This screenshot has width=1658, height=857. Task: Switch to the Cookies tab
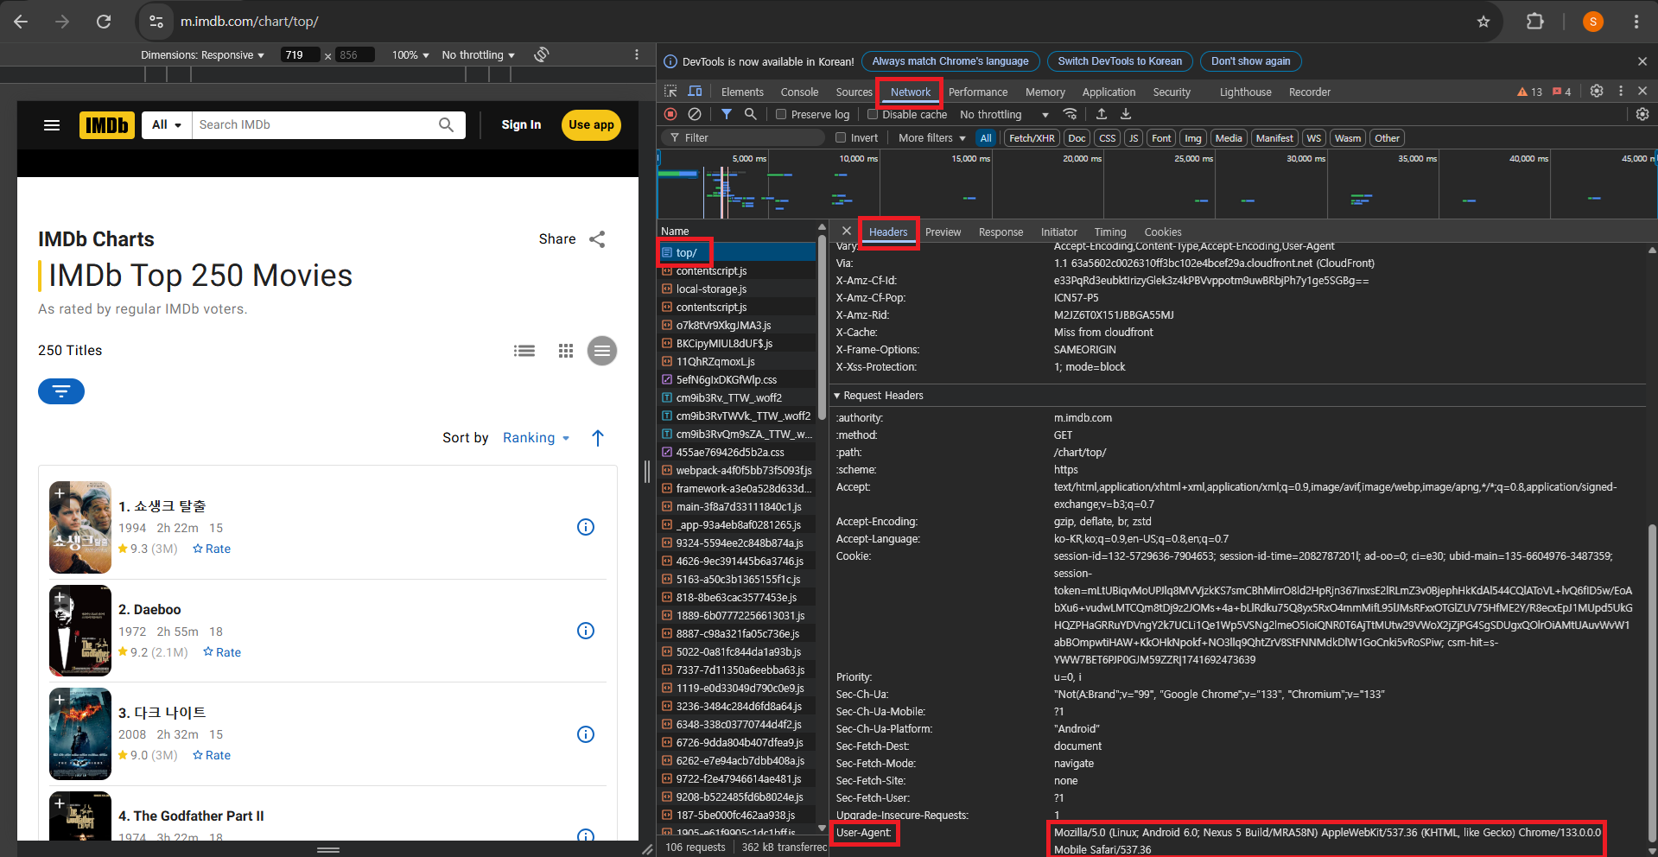tap(1163, 232)
